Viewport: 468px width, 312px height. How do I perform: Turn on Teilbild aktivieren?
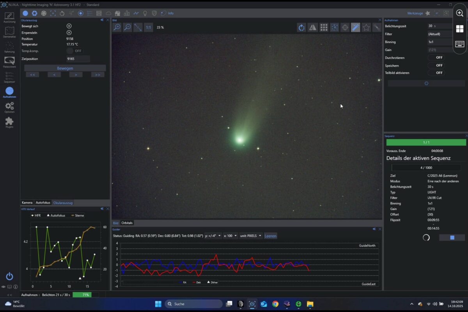(x=436, y=73)
